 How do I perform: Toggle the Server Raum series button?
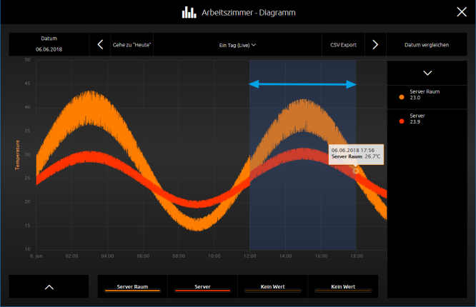click(132, 287)
